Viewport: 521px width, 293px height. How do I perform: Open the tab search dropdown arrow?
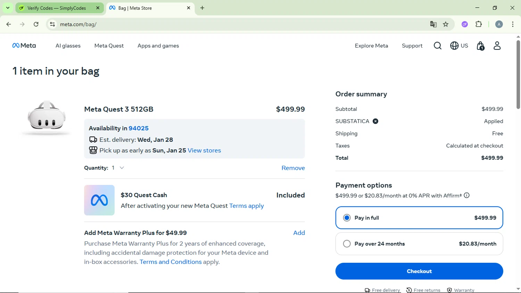(x=8, y=8)
